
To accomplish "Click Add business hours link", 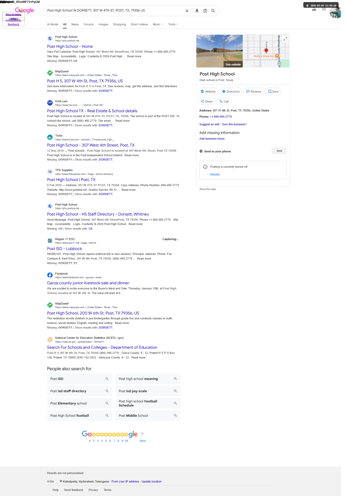I will tap(212, 139).
